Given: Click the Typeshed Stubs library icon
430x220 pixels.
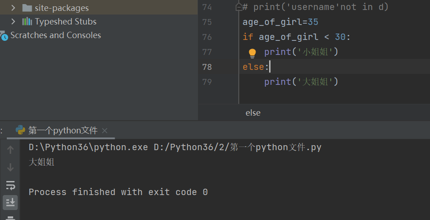Looking at the screenshot, I should [x=27, y=21].
